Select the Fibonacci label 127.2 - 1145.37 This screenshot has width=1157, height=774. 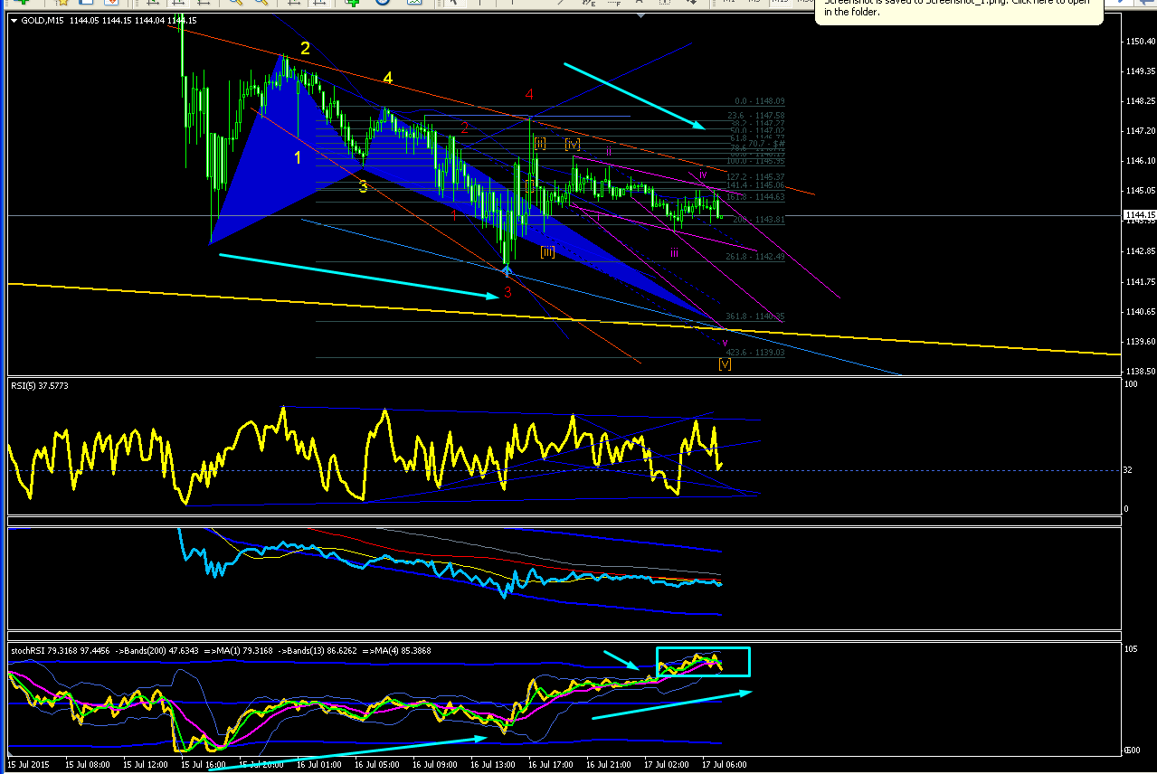tap(754, 176)
